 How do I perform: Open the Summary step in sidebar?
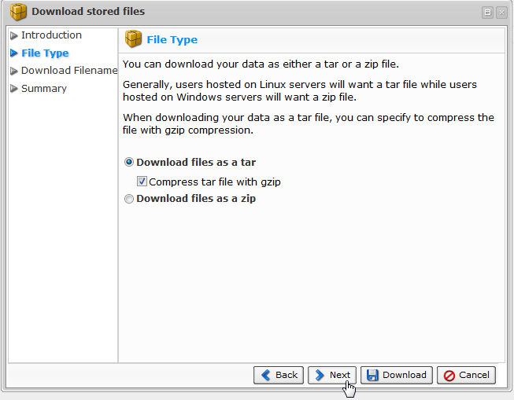(44, 89)
